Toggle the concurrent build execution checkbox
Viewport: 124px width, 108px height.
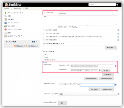tap(44, 40)
